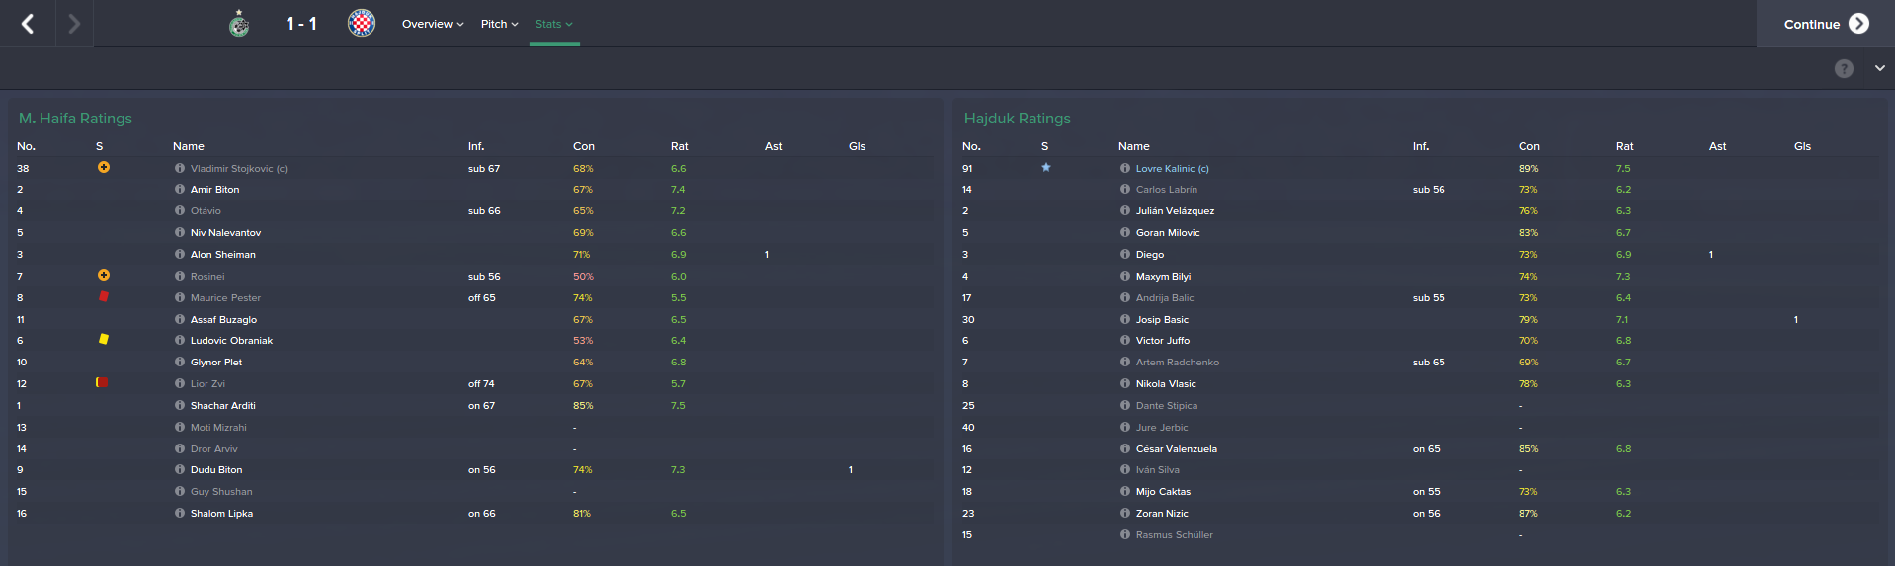This screenshot has width=1895, height=566.
Task: Open the Hajduk club badge
Action: [x=362, y=23]
